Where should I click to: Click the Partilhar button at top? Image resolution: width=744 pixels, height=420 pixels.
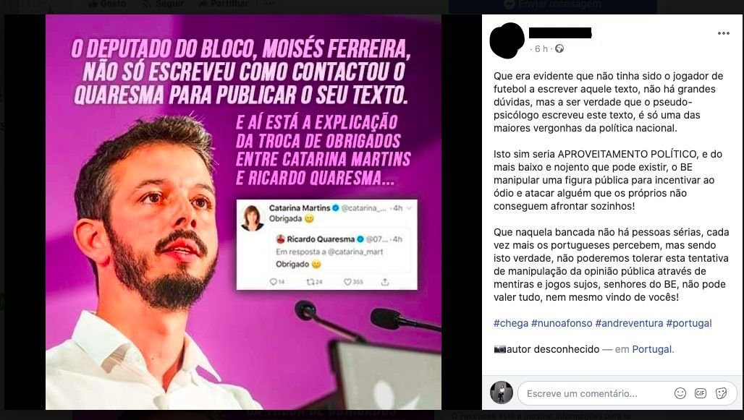tap(223, 4)
